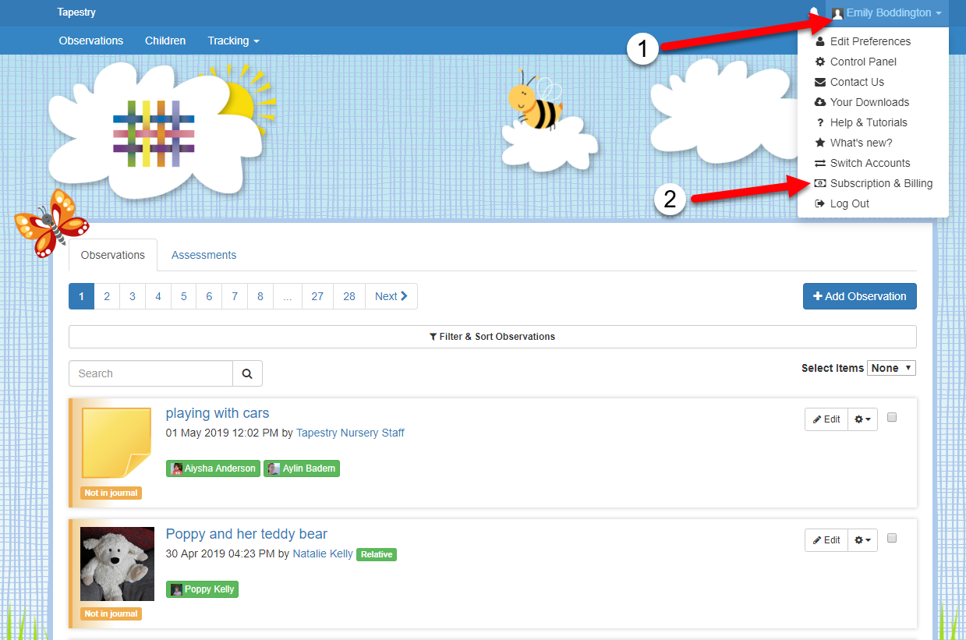Click the Add Observation button
Image resolution: width=966 pixels, height=640 pixels.
(860, 296)
